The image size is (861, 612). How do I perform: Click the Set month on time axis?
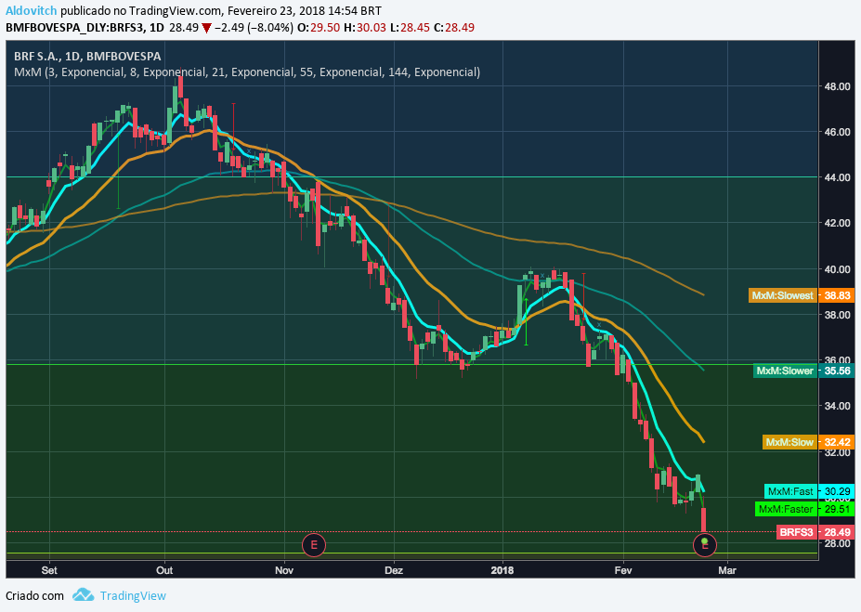(49, 570)
